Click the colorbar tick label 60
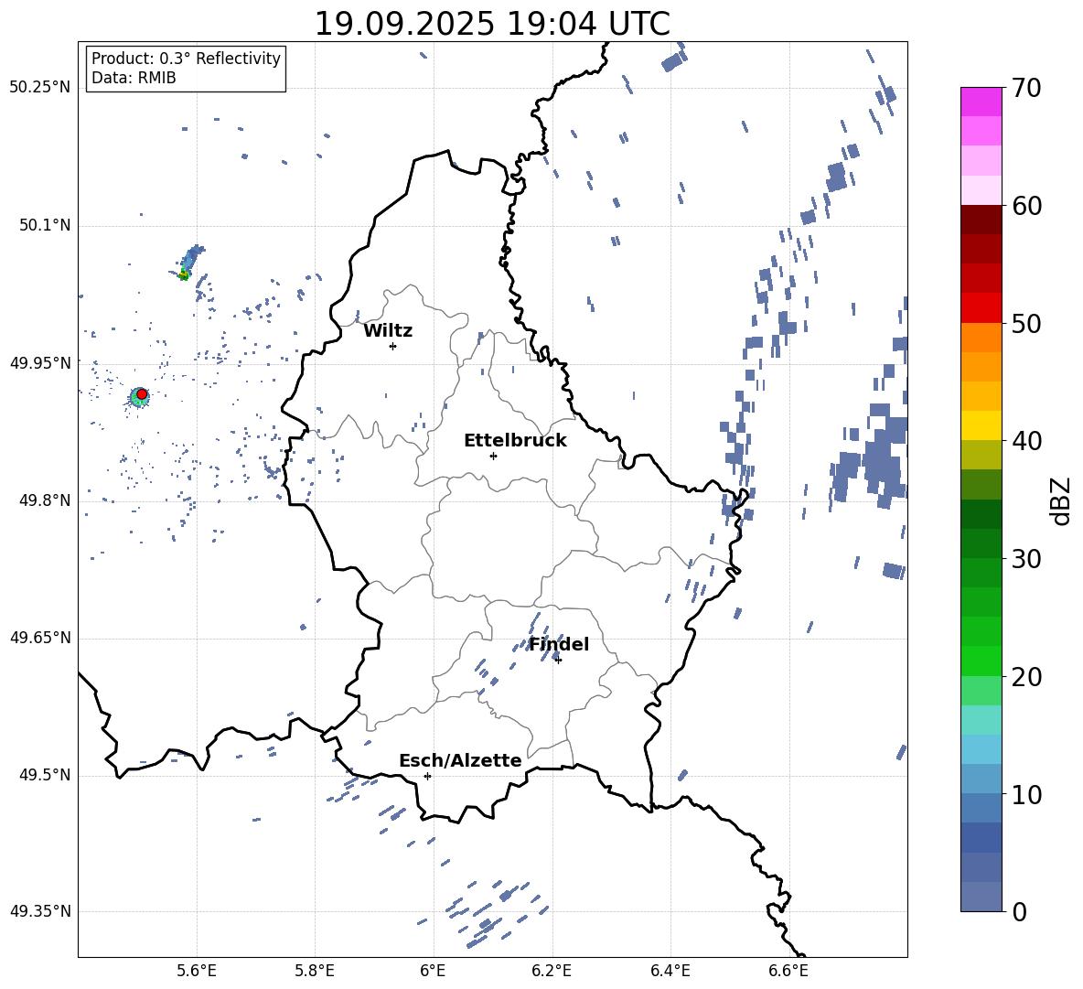 pyautogui.click(x=1027, y=206)
